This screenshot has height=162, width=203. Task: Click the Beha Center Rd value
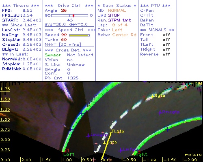tap(124, 35)
